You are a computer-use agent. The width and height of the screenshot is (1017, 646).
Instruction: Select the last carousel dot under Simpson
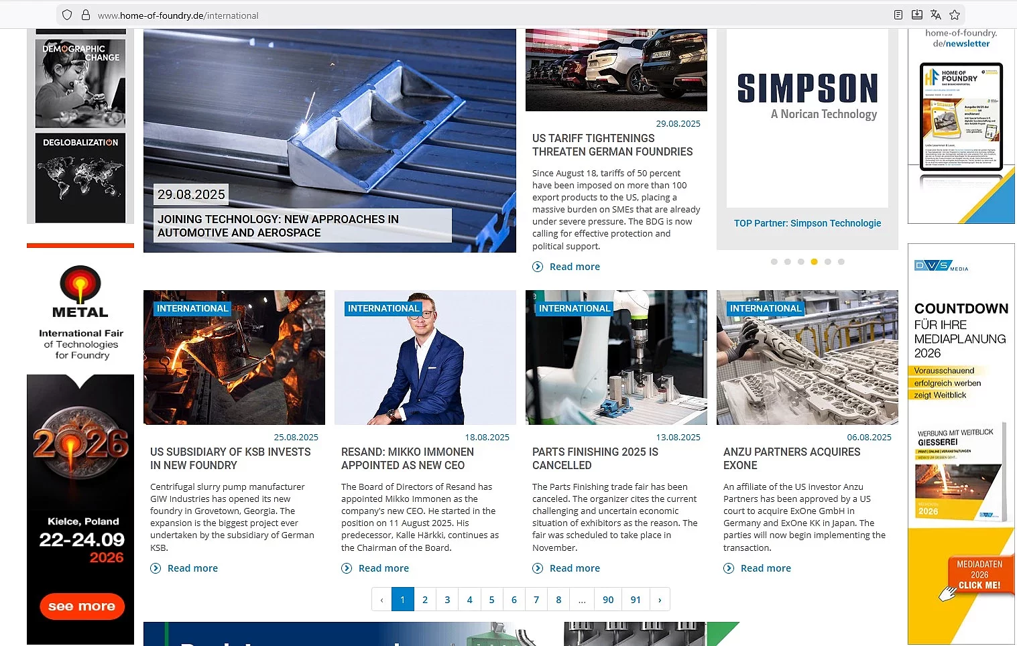pos(841,262)
